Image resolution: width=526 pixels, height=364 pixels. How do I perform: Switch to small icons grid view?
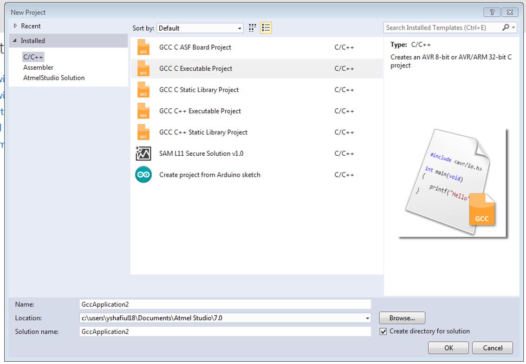pos(252,28)
